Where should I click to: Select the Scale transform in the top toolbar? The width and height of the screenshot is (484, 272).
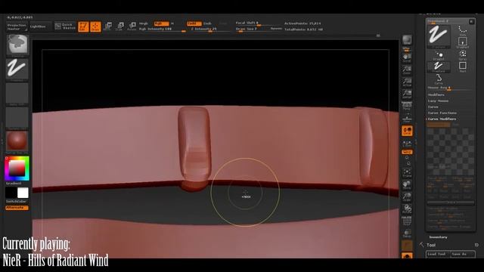[x=119, y=26]
